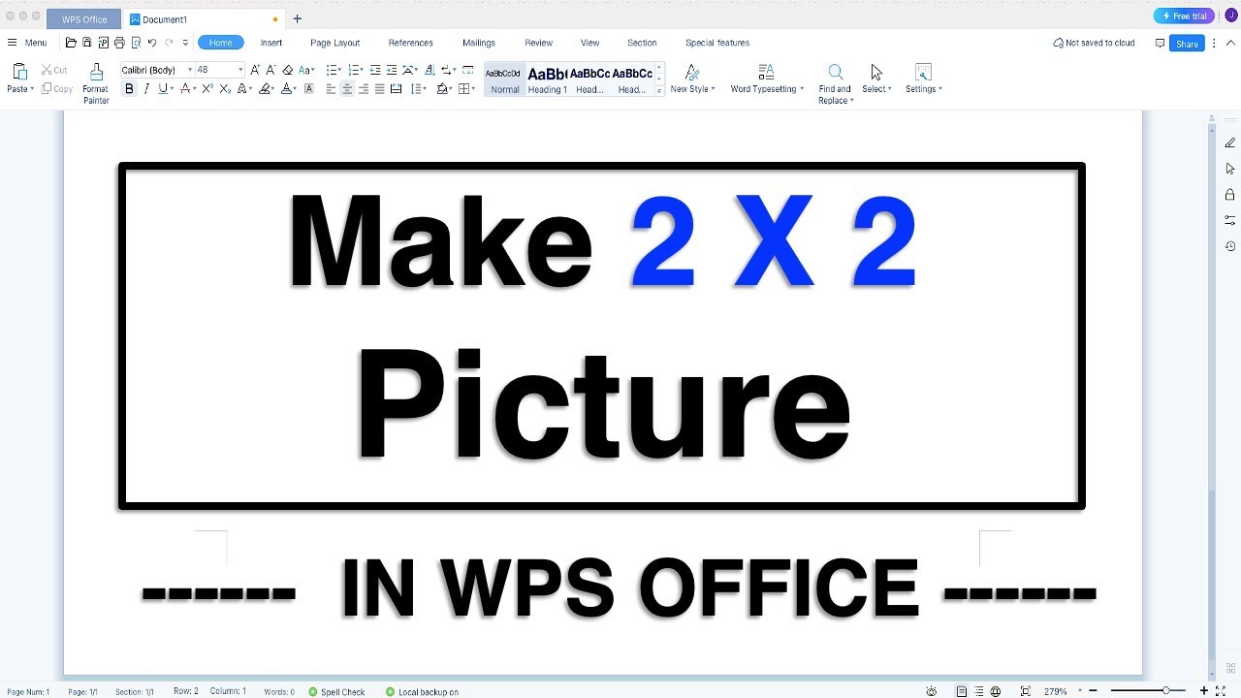Open the hamburger Menu button
The height and width of the screenshot is (698, 1241).
(x=27, y=43)
